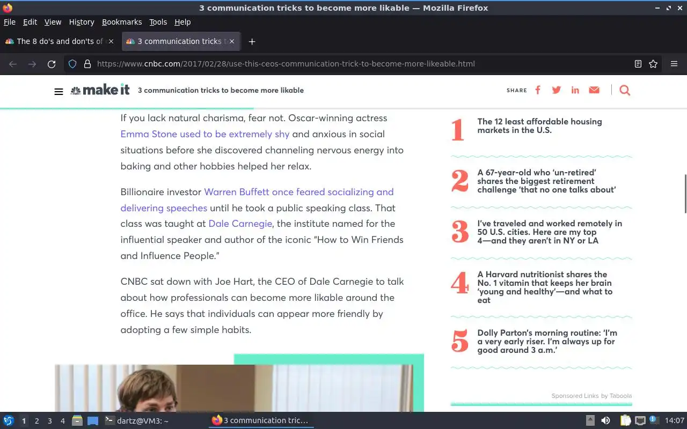The height and width of the screenshot is (429, 687).
Task: Click the browser back arrow
Action: (x=13, y=64)
